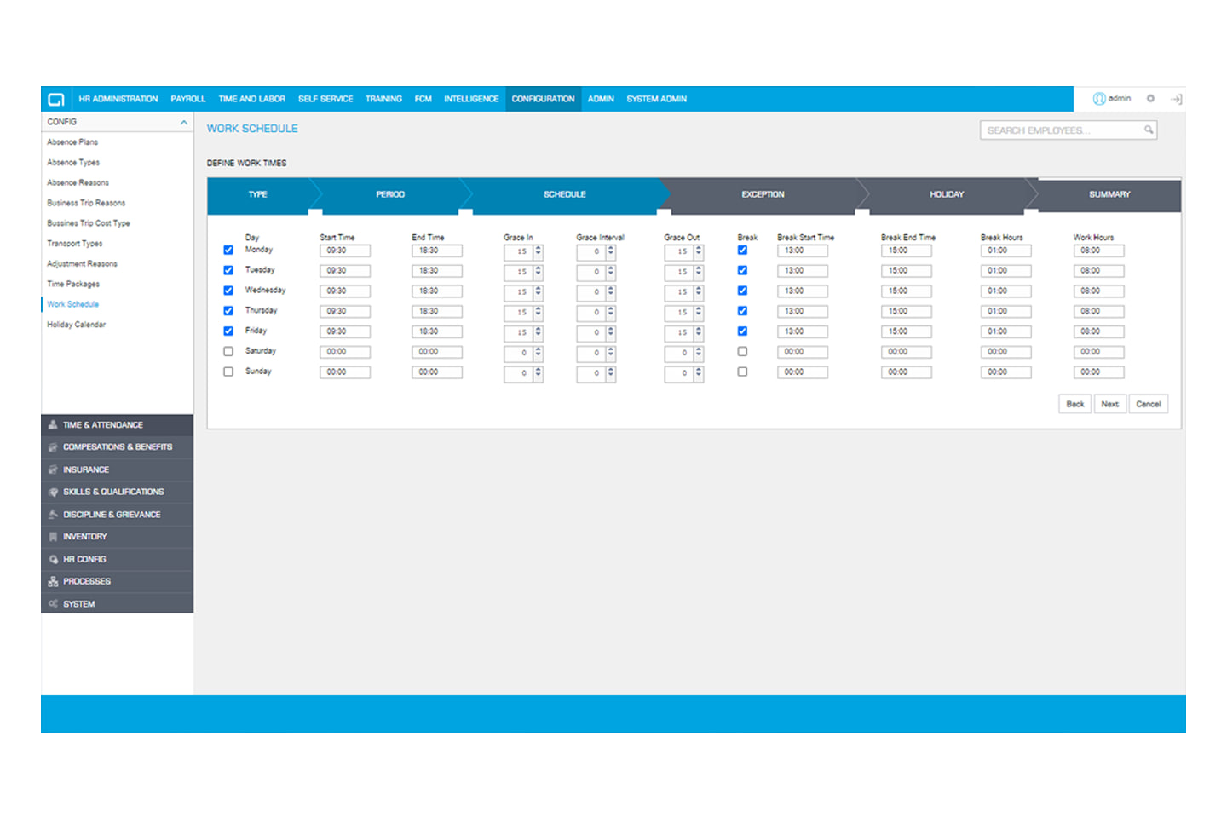Click the app logo icon in top bar
Screen dimensions: 1227x818
[x=56, y=100]
